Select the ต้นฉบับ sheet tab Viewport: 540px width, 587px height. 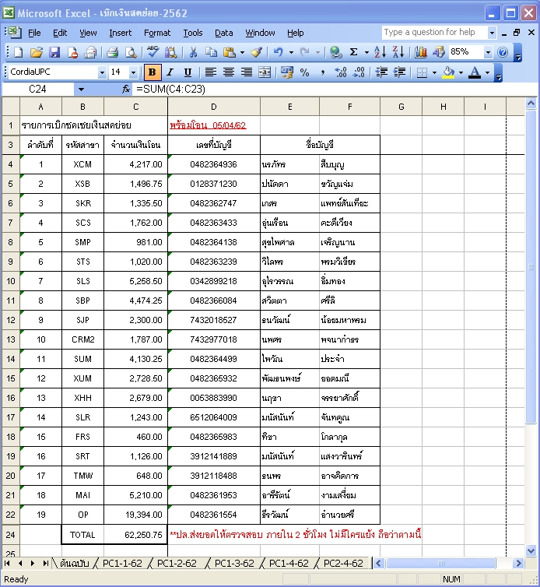click(74, 563)
